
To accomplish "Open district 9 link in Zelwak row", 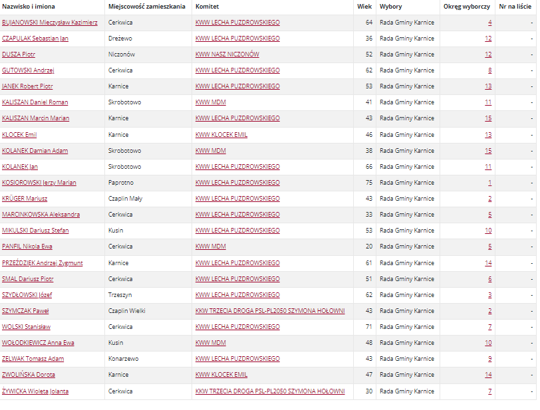I will (489, 359).
